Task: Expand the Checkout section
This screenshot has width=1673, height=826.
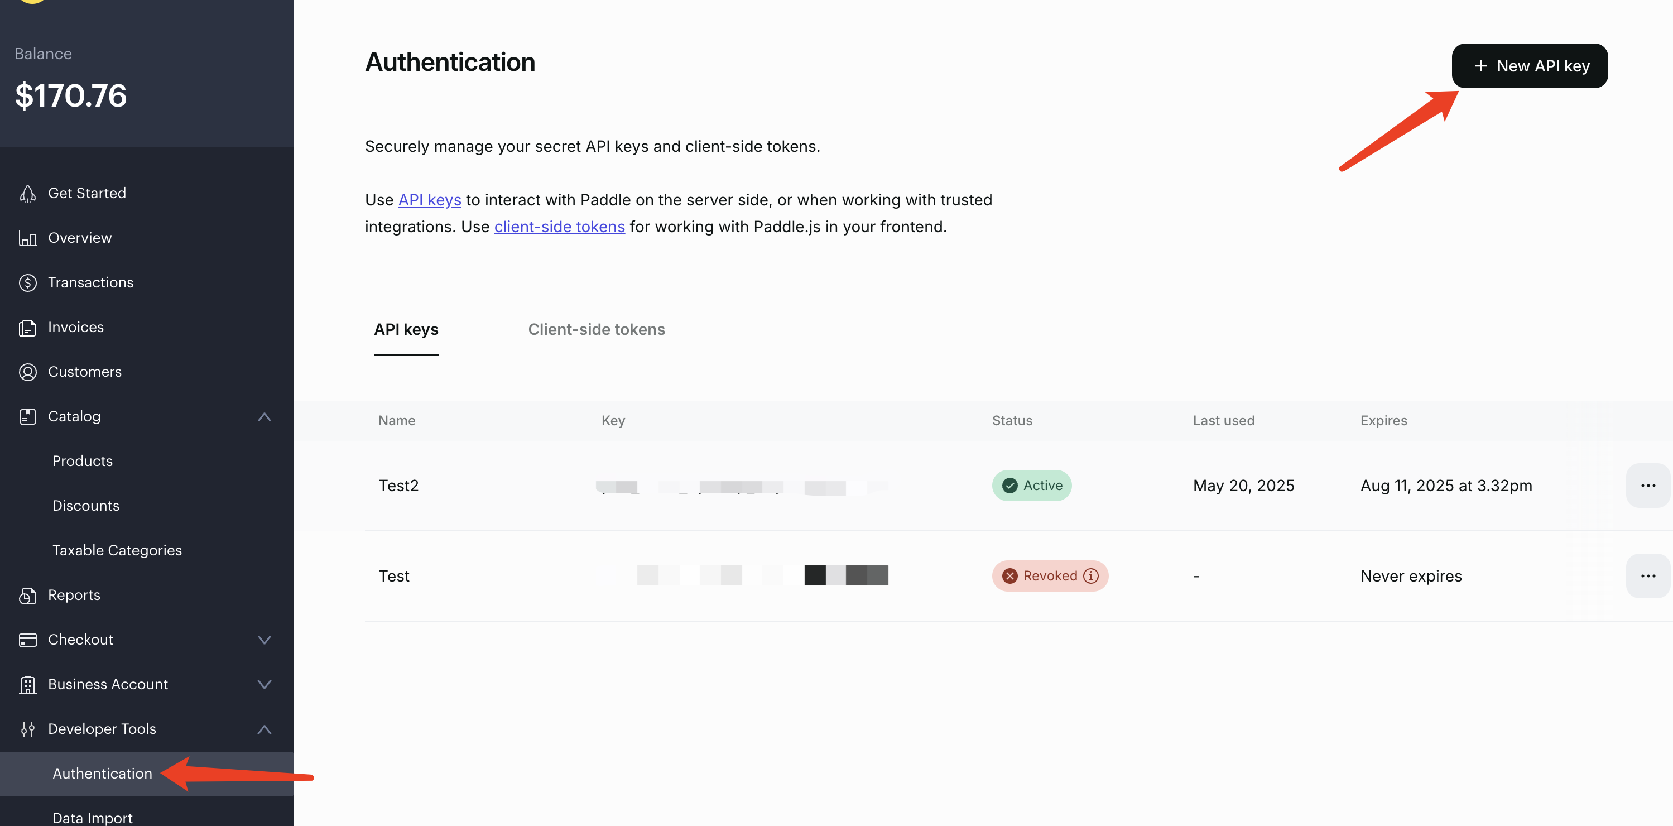Action: point(265,640)
